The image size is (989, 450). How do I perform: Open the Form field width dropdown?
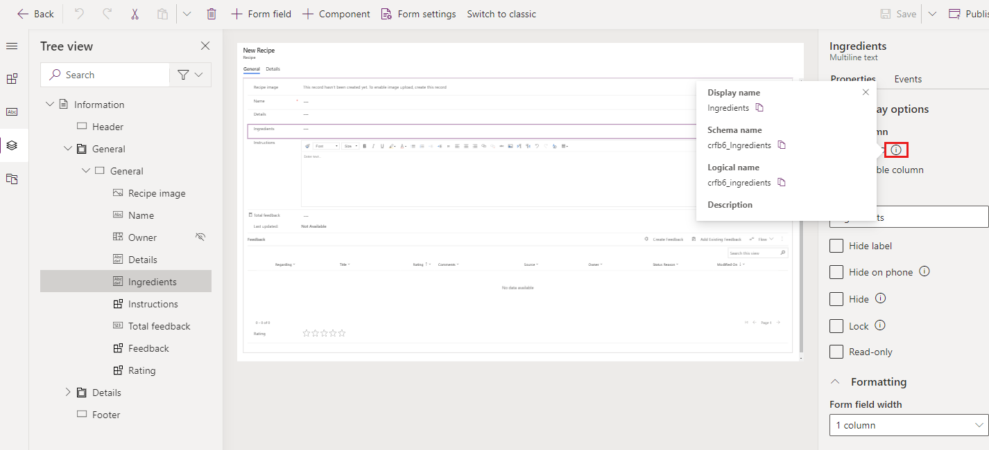tap(909, 425)
